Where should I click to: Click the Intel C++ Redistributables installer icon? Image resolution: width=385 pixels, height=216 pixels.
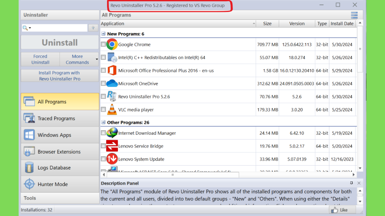point(112,57)
